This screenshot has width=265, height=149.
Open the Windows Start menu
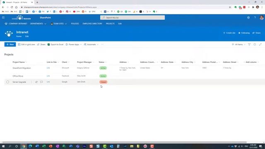[3, 146]
